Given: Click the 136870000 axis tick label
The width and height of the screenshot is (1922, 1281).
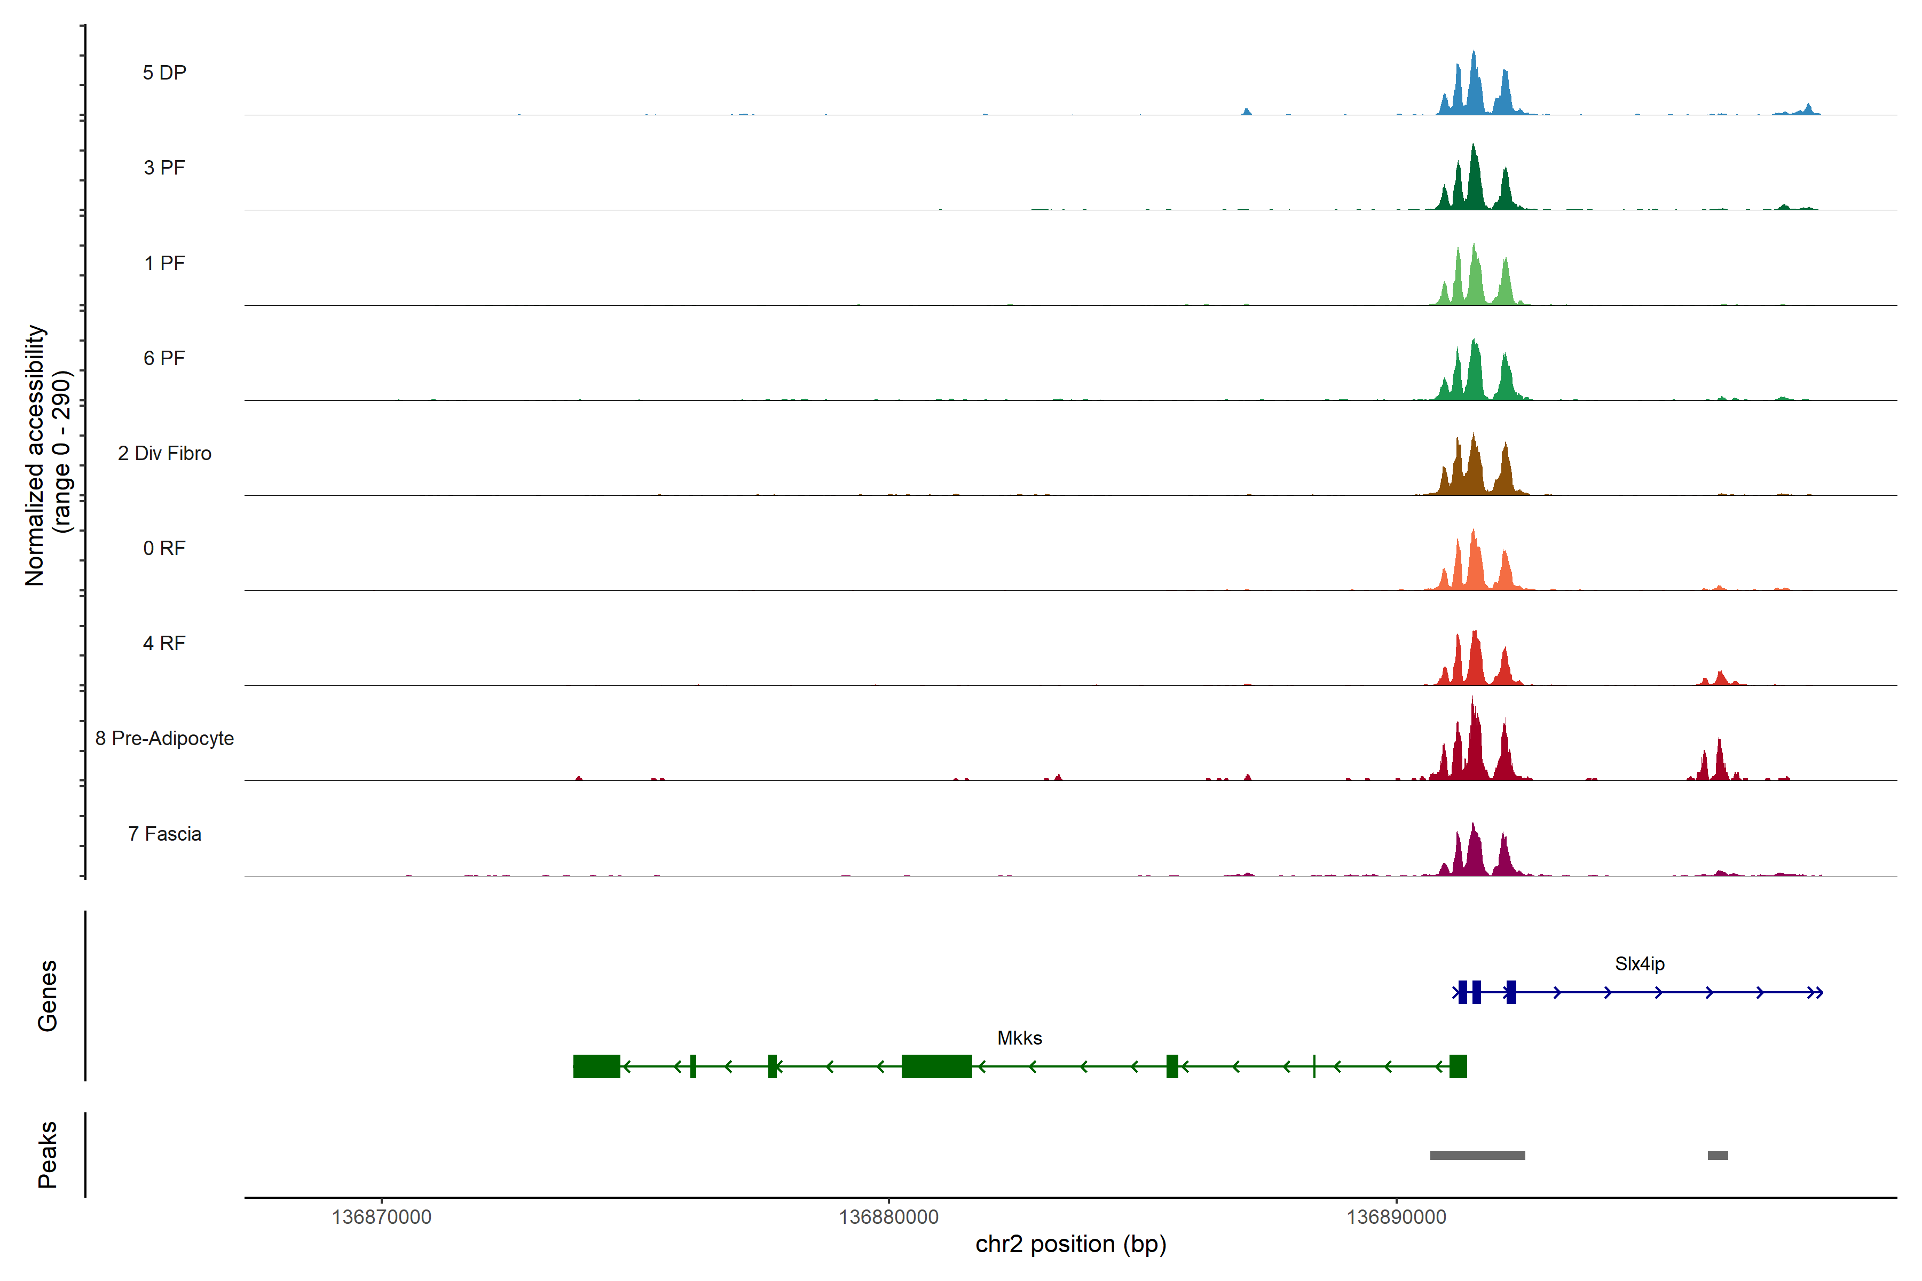Looking at the screenshot, I should coord(381,1217).
